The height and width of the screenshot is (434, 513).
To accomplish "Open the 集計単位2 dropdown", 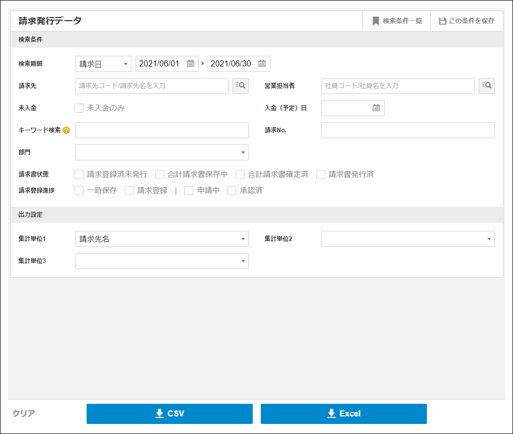I will pos(408,239).
